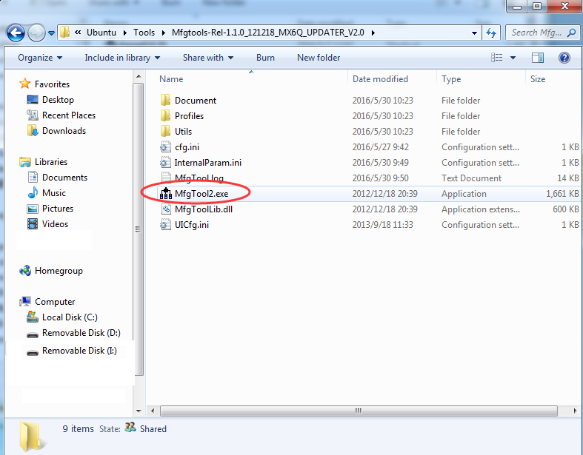The image size is (583, 455).
Task: Click the Burn toolbar button
Action: point(265,58)
